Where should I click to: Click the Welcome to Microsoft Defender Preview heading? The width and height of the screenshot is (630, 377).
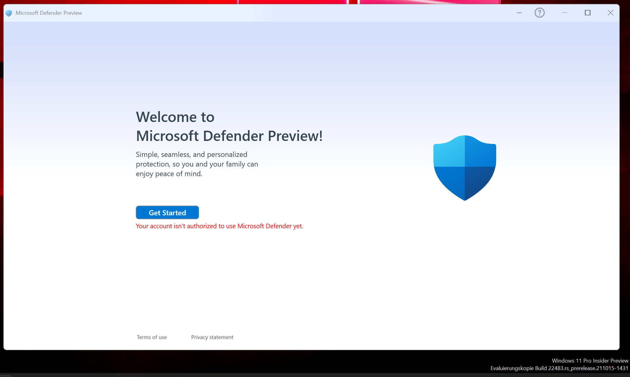tap(229, 126)
